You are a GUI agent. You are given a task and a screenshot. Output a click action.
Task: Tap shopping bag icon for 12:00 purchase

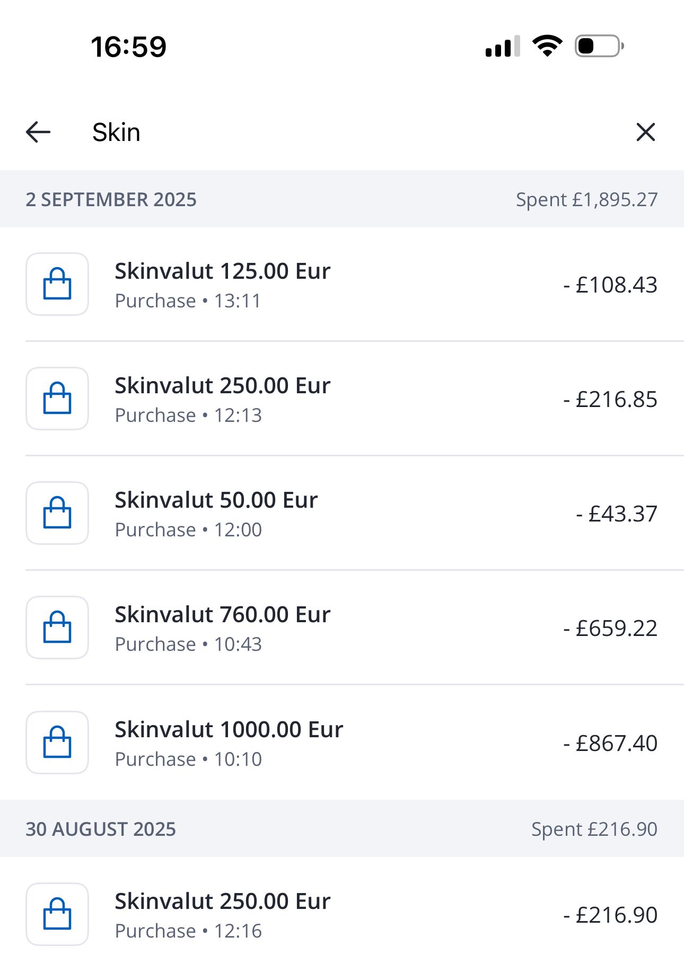click(57, 513)
